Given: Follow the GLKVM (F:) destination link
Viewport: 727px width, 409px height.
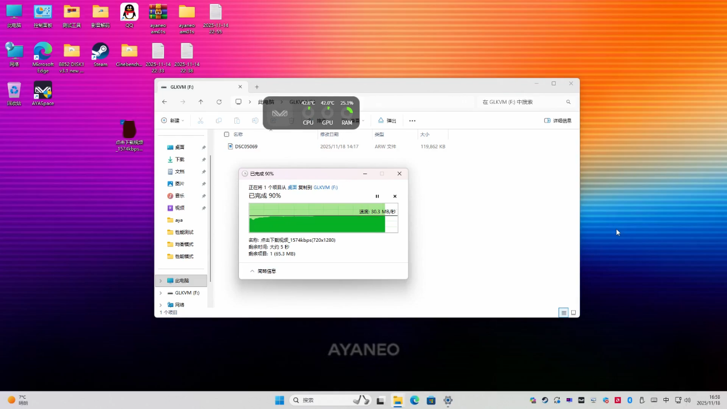Looking at the screenshot, I should click(x=325, y=187).
